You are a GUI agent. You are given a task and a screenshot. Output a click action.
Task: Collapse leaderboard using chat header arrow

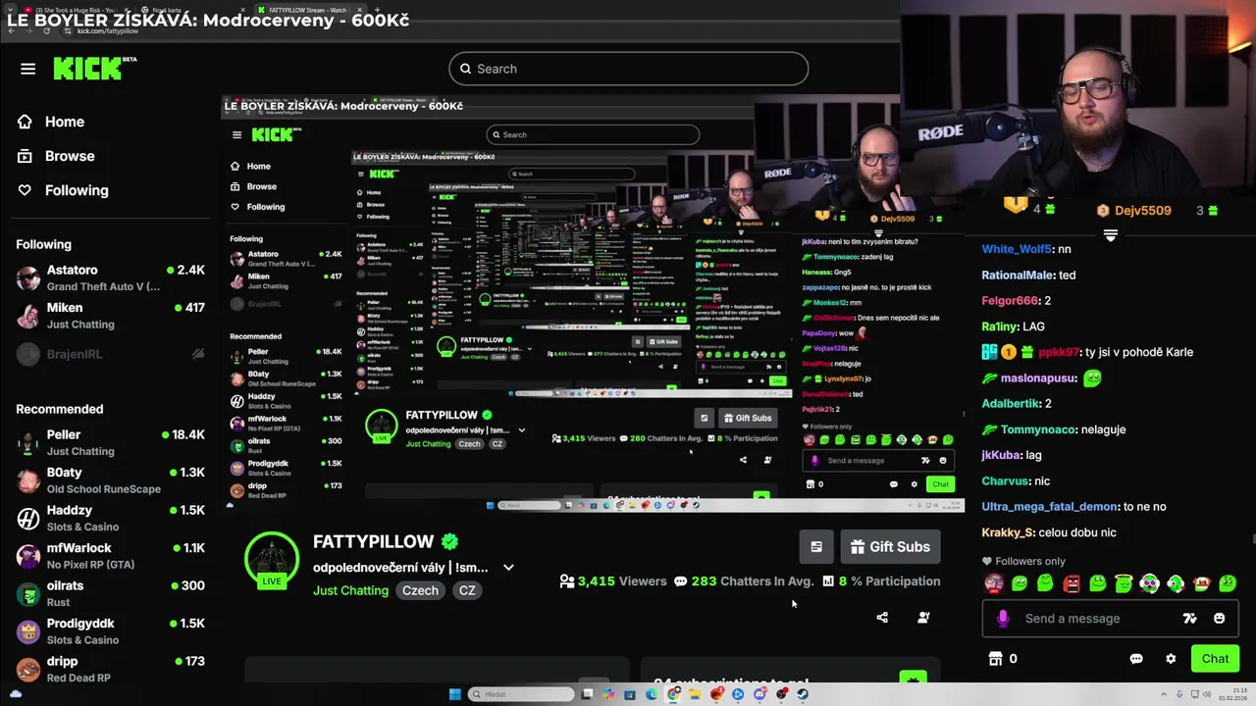tap(1111, 235)
